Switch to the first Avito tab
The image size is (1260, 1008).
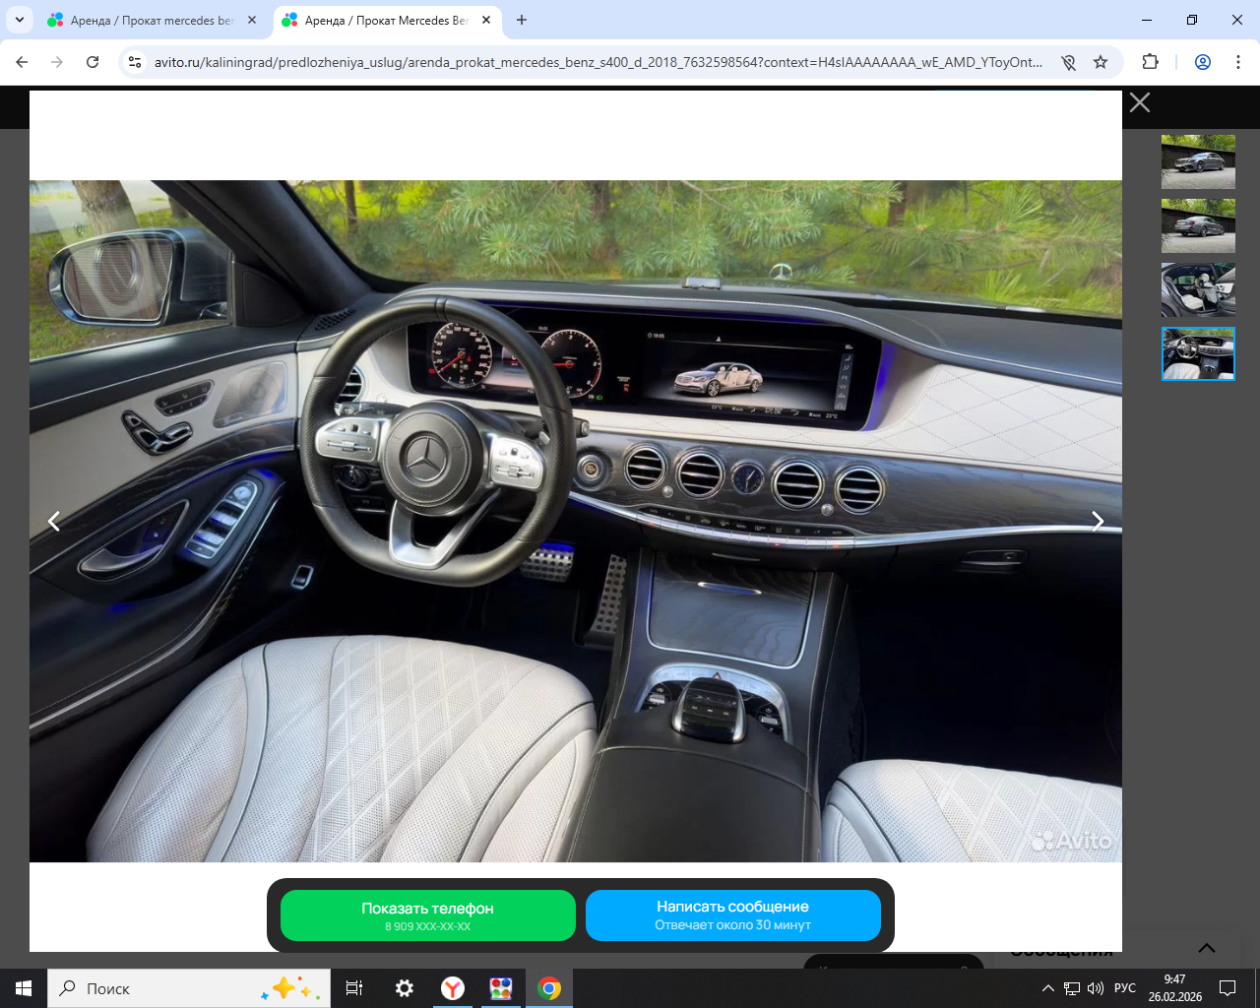tap(148, 21)
